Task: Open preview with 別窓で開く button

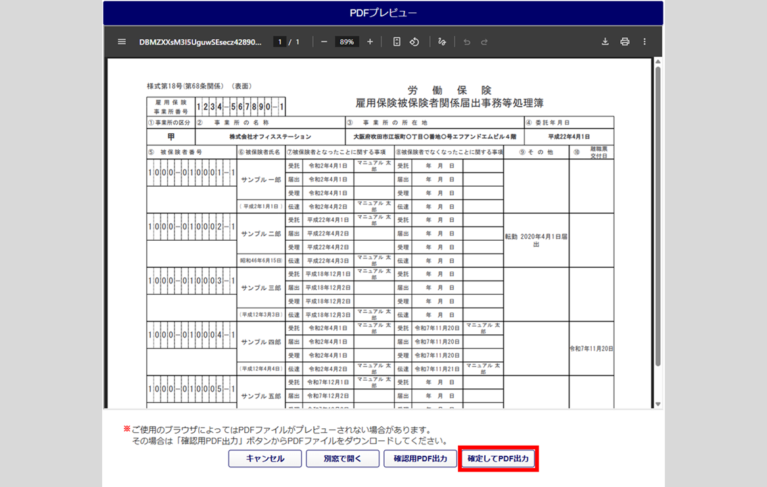Action: (x=342, y=459)
